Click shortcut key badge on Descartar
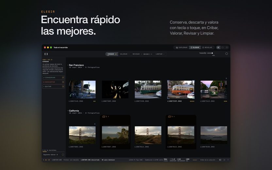This screenshot has width=272, height=170. [x=63, y=82]
